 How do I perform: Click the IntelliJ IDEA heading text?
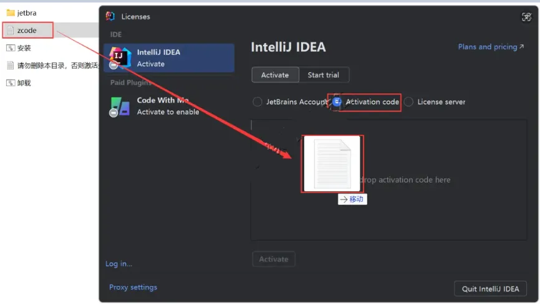[288, 47]
